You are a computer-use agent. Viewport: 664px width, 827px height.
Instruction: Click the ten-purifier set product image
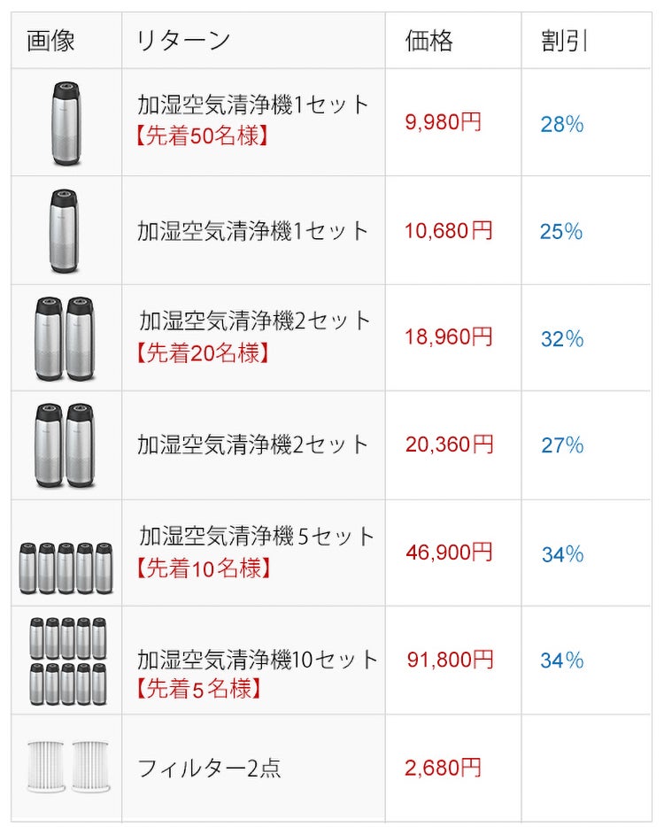tap(67, 661)
